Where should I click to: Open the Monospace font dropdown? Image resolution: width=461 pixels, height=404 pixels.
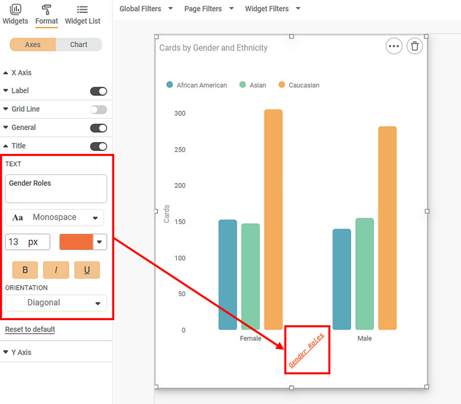click(x=55, y=218)
